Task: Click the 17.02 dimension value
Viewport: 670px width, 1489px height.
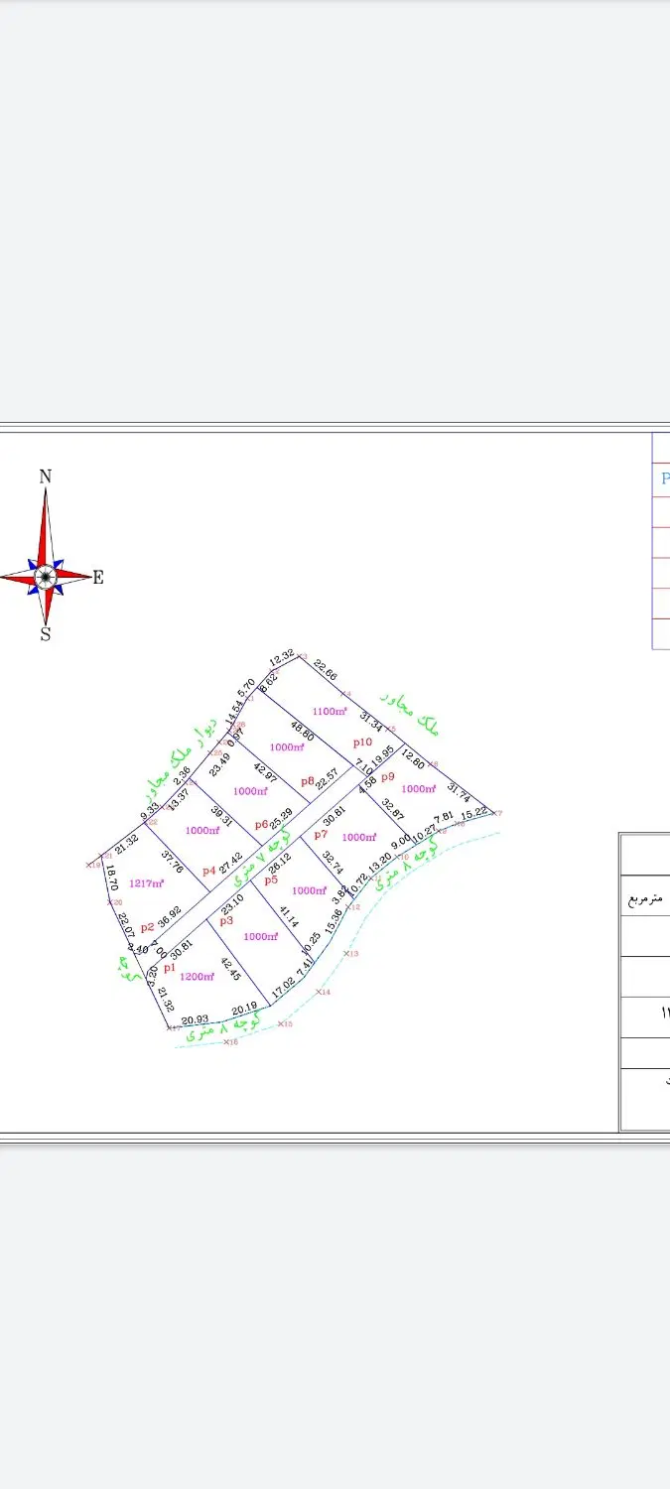Action: (x=282, y=990)
